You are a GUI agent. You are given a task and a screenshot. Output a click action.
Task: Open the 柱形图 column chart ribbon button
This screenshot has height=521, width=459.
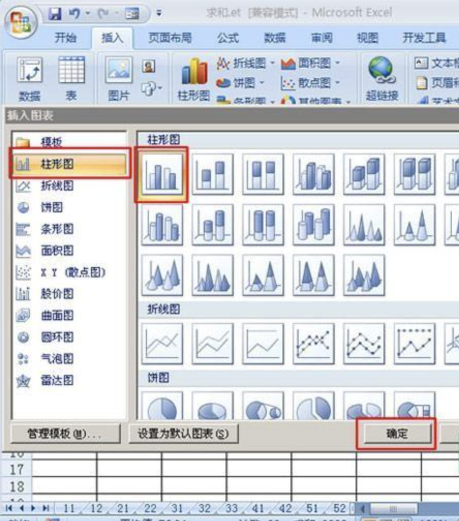(194, 79)
